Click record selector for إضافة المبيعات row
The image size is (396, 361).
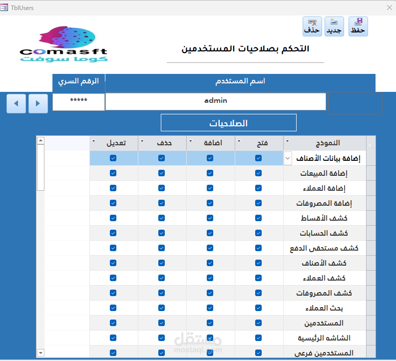click(371, 173)
